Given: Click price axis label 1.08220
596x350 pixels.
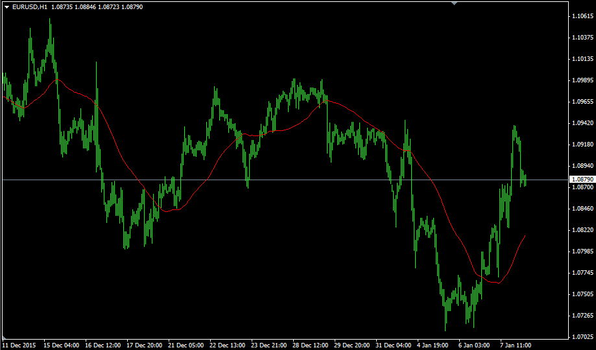Looking at the screenshot, I should click(x=582, y=230).
